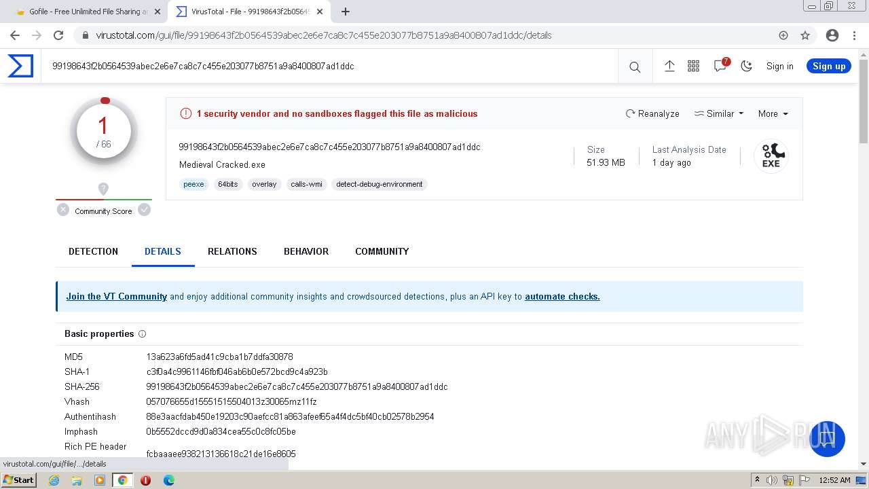
Task: Open the BEHAVIOR tab
Action: [306, 251]
